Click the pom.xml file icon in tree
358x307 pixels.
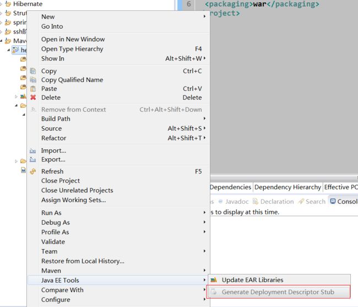point(23,170)
